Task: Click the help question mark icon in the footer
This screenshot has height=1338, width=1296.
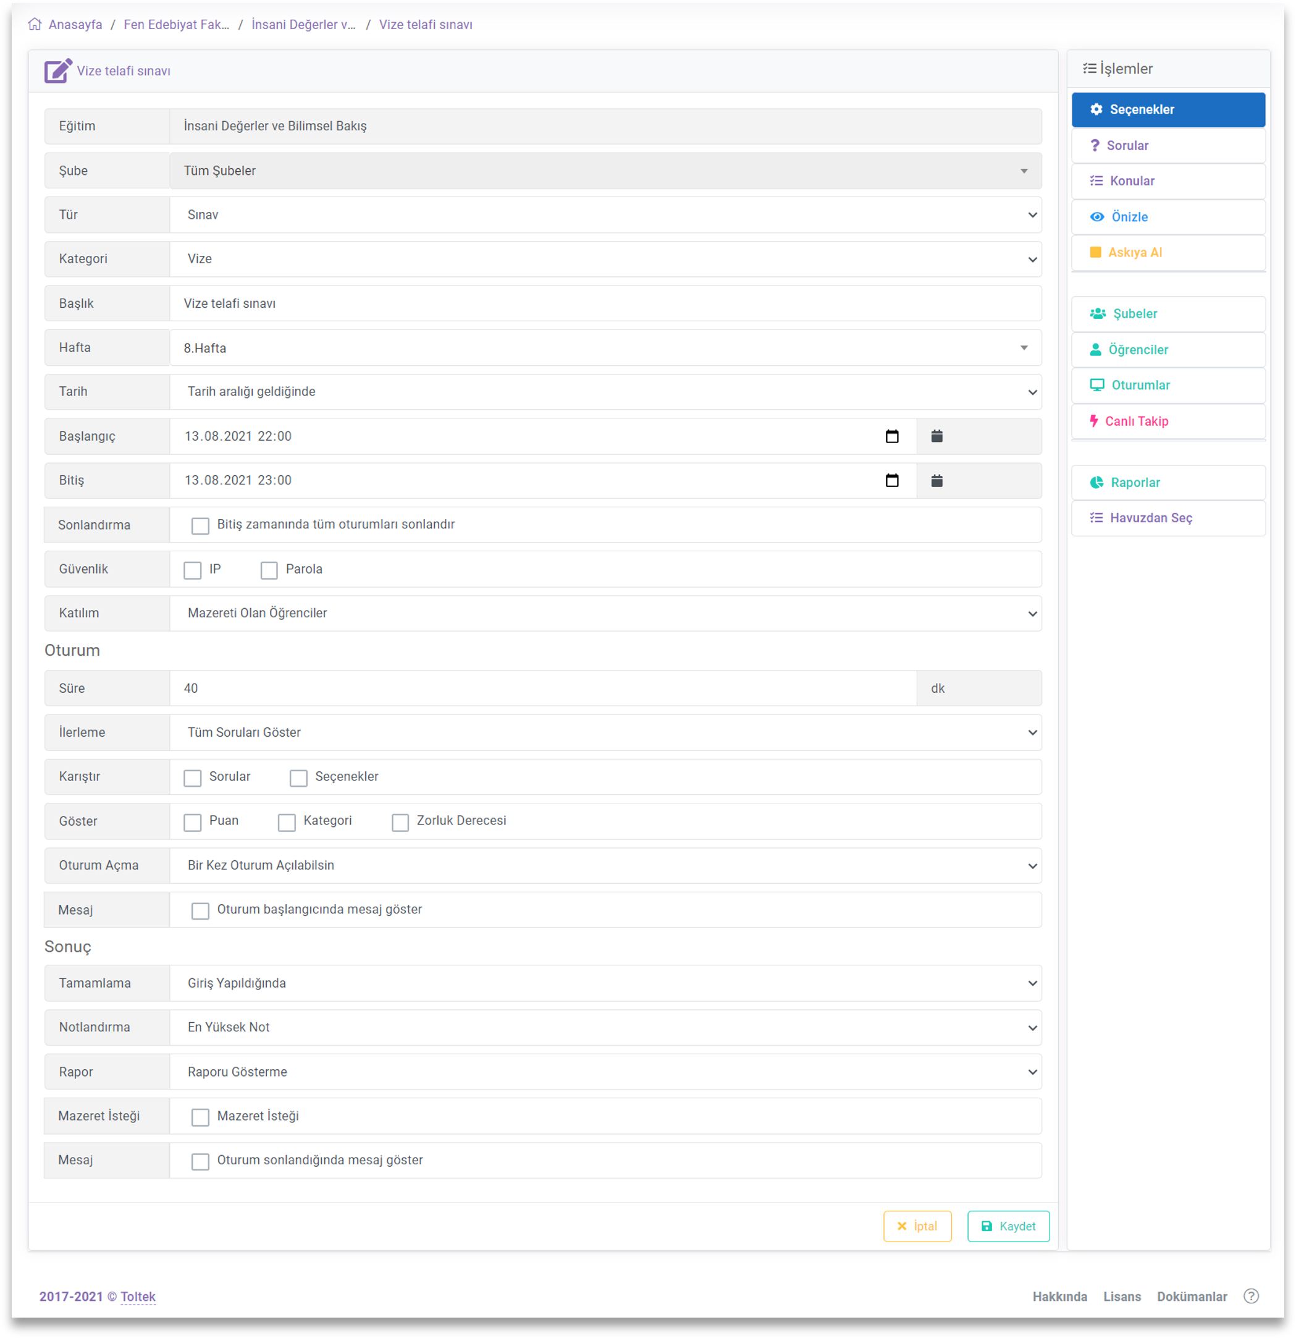Action: click(x=1251, y=1296)
